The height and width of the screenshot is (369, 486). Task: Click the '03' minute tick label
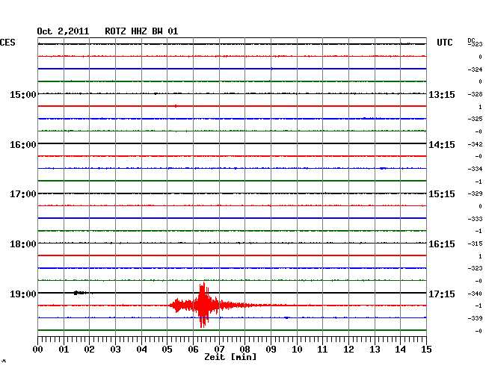[x=115, y=349]
